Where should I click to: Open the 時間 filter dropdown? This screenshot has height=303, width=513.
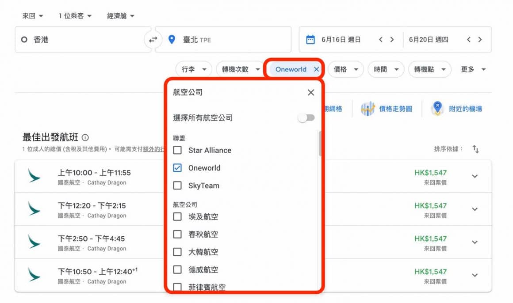pyautogui.click(x=386, y=69)
